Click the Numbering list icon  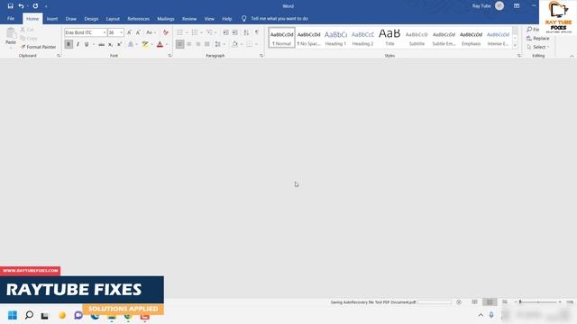(195, 32)
